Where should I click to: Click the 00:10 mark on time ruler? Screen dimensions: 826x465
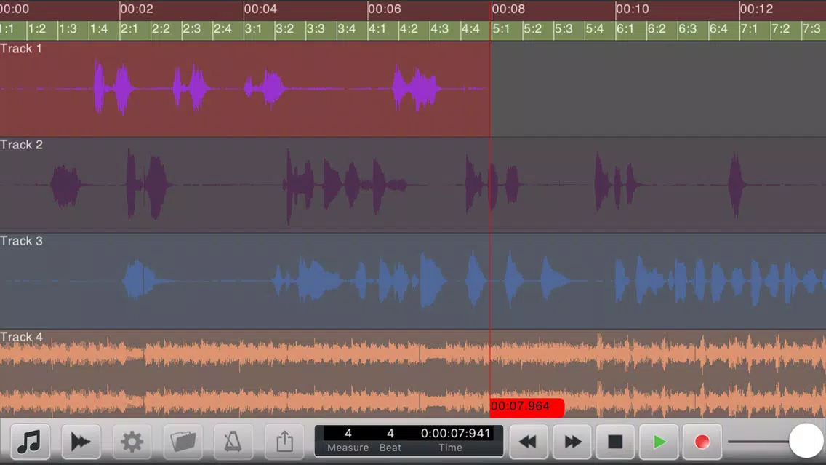click(632, 9)
